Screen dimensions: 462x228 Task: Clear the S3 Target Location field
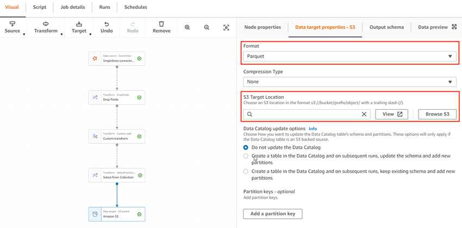364,115
